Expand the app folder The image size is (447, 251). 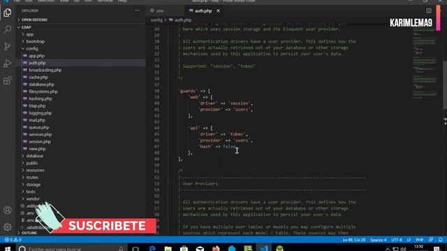[29, 34]
